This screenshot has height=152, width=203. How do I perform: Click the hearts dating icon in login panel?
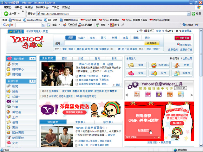pos(131,73)
